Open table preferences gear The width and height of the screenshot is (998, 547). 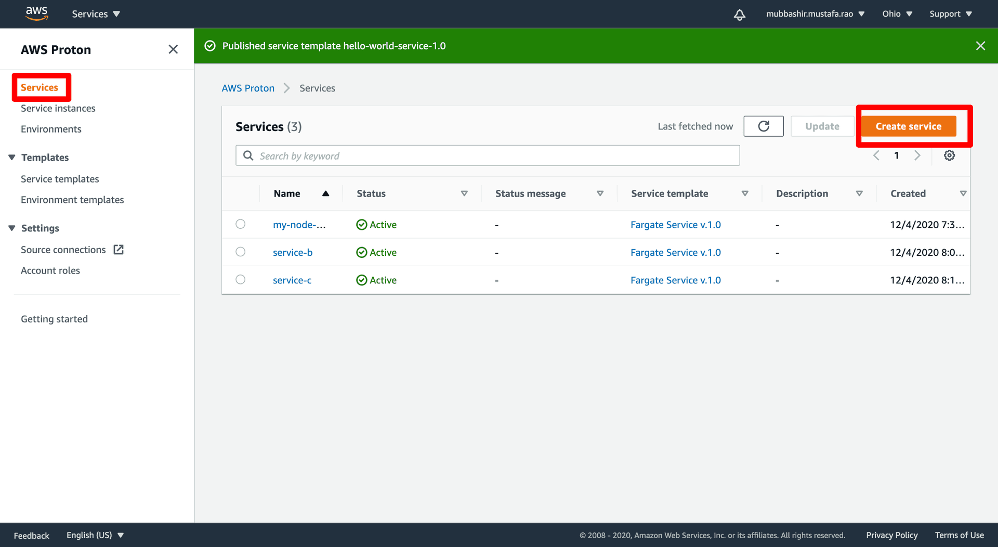click(x=949, y=155)
